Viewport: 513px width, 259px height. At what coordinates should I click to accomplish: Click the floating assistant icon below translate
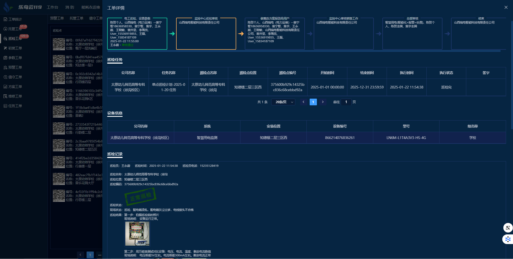point(508,239)
